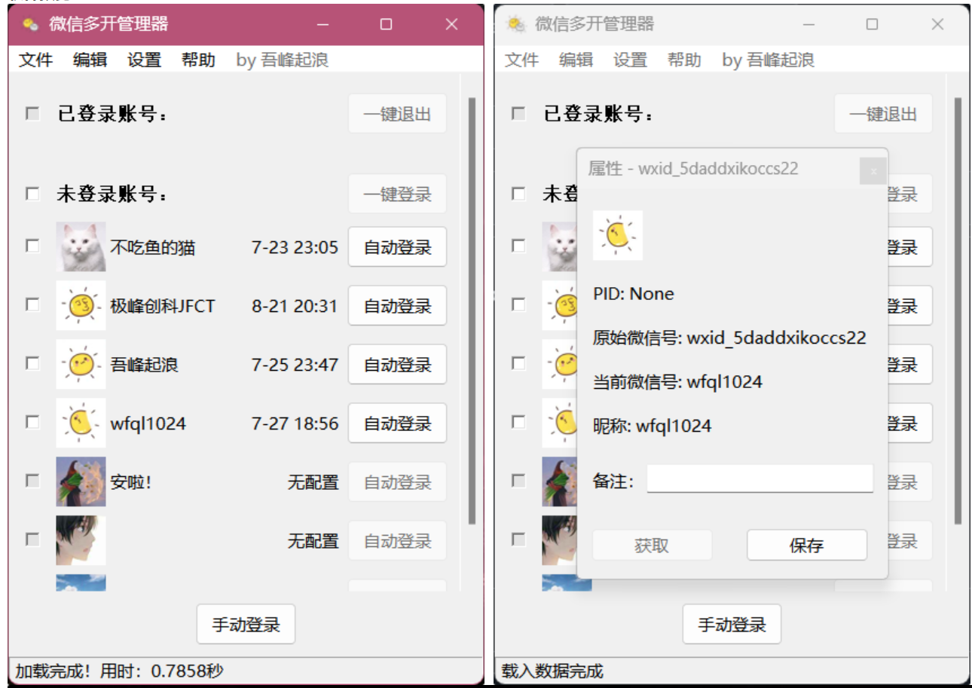Click status text 载入数据完成 in right window

pos(552,671)
